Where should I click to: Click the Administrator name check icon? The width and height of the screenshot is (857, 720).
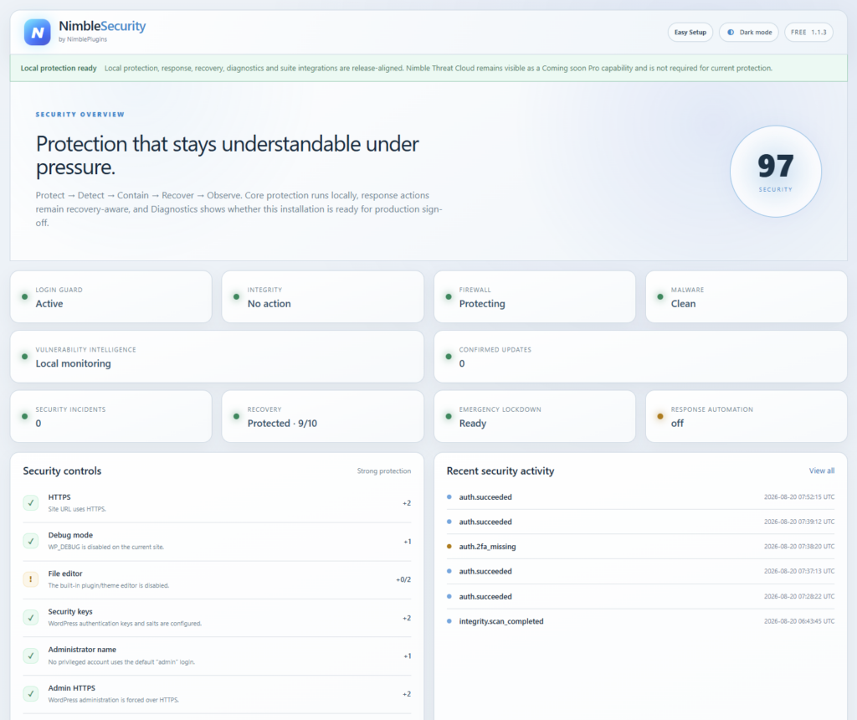(31, 656)
